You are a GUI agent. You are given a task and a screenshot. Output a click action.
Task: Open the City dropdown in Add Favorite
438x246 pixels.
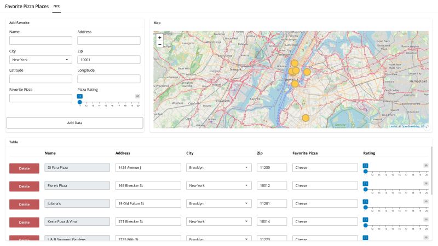pyautogui.click(x=41, y=60)
